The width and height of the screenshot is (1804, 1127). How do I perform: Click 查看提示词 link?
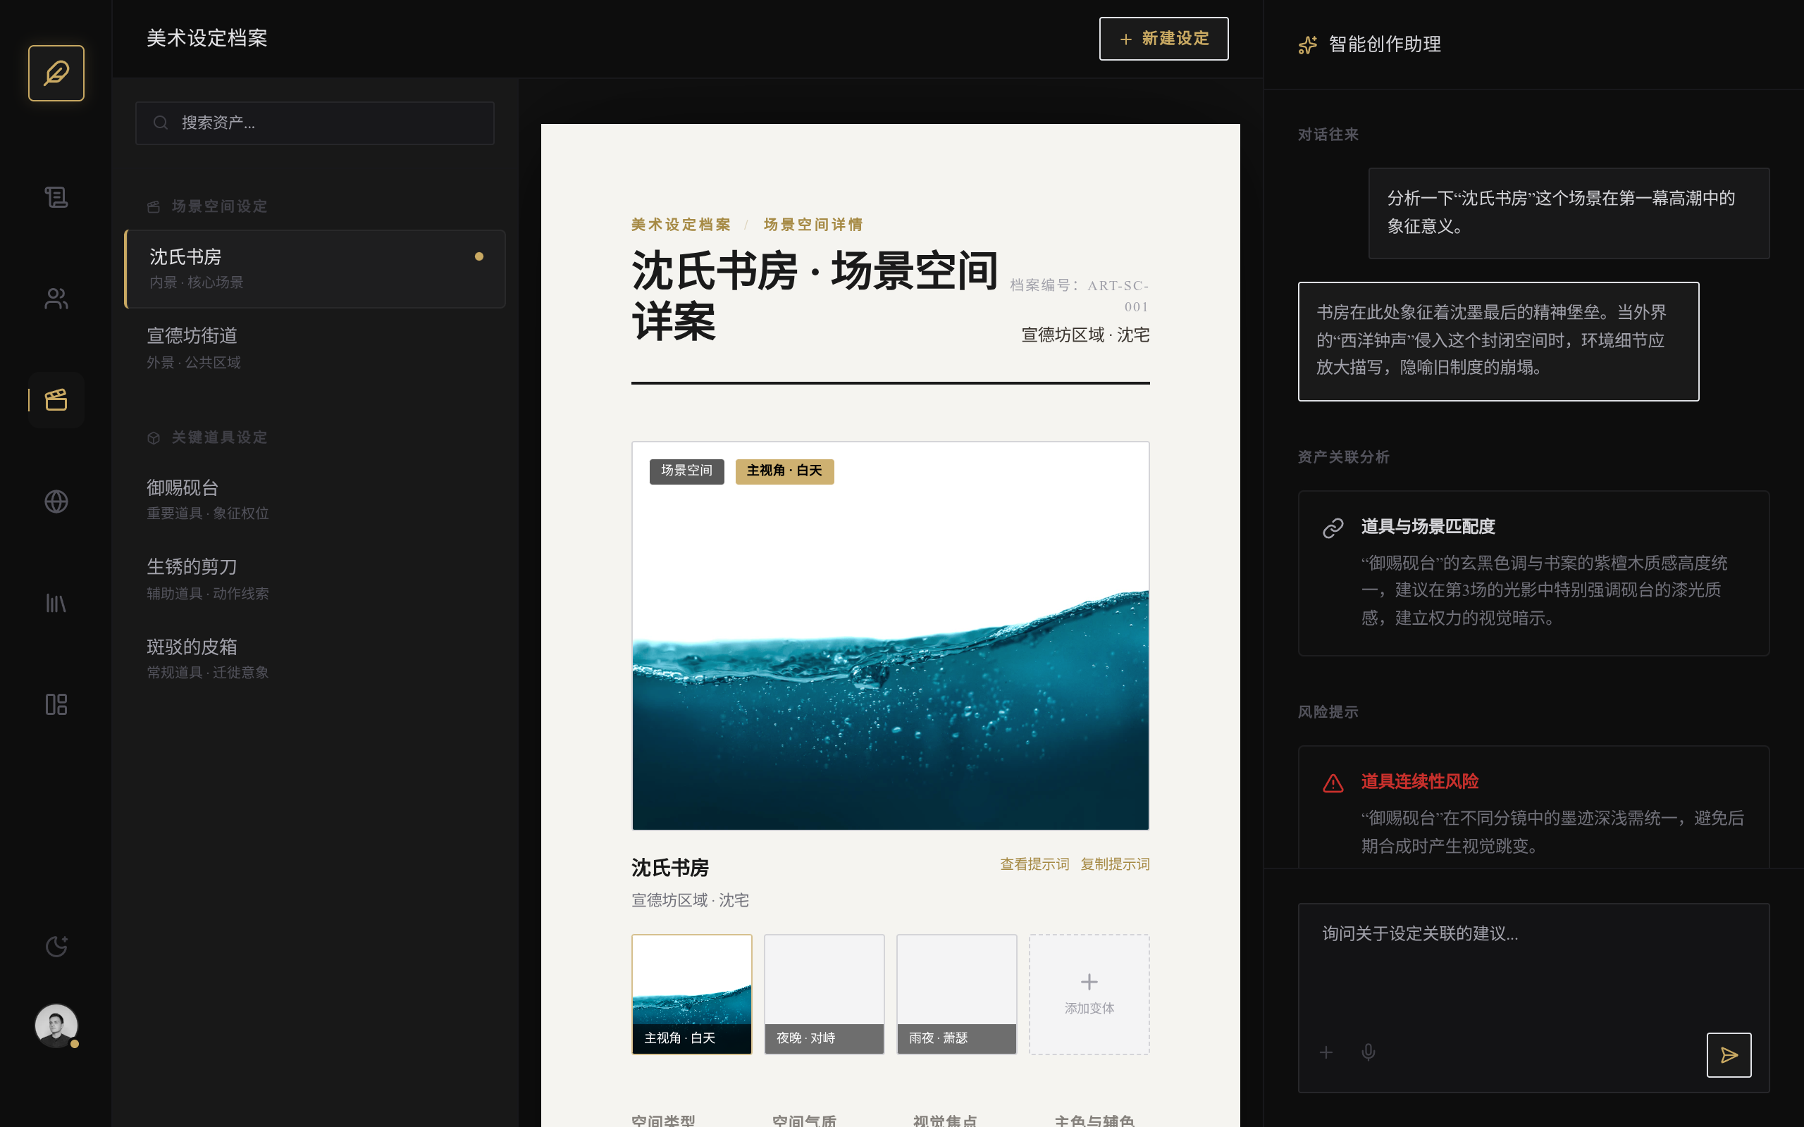pyautogui.click(x=1034, y=864)
